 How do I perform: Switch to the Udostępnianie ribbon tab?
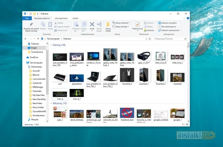pos(61,18)
